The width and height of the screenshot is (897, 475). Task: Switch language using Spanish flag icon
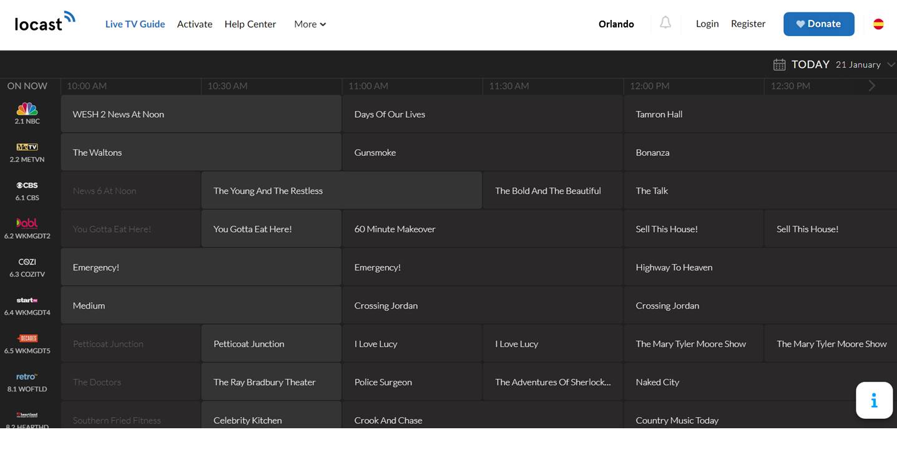(878, 24)
